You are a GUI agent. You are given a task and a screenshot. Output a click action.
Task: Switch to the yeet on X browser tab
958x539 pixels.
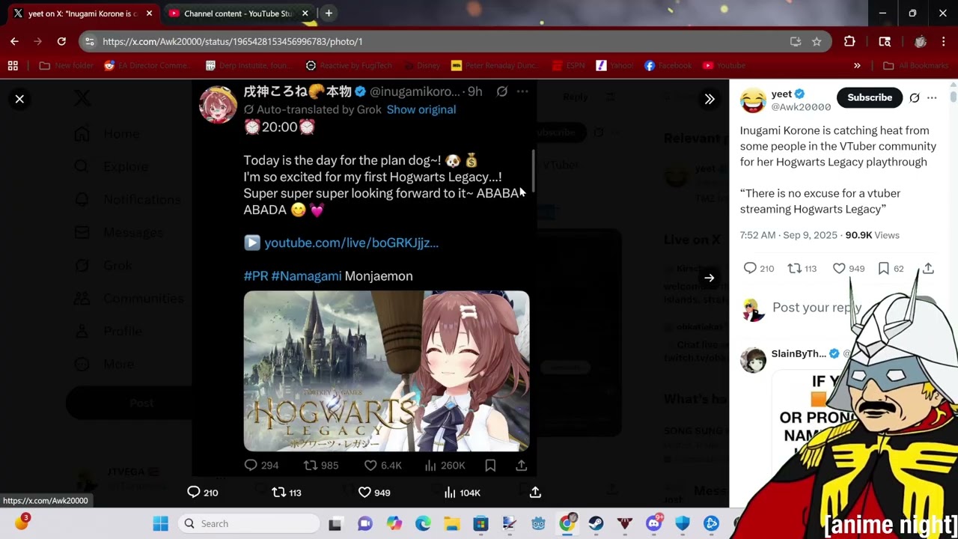(x=82, y=13)
